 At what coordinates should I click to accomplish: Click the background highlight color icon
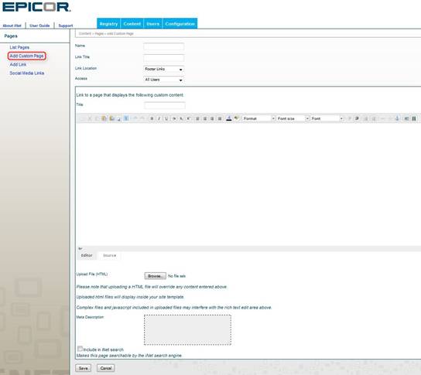point(236,118)
